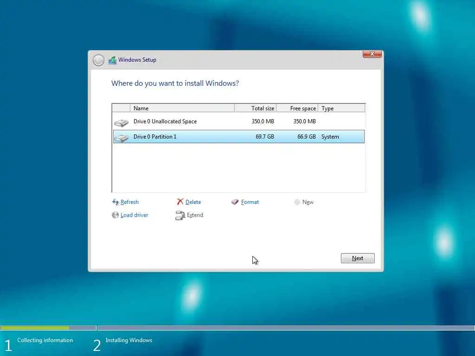The height and width of the screenshot is (356, 475).
Task: Click the 350.0 MB free space cell
Action: click(x=304, y=121)
